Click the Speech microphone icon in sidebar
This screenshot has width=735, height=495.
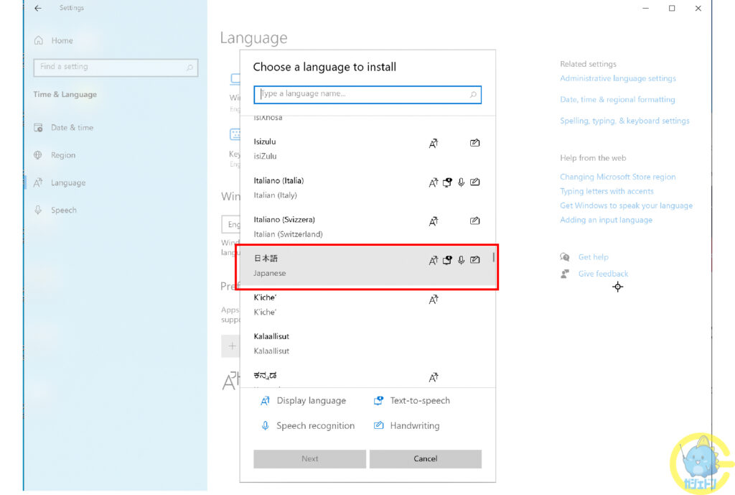[38, 210]
